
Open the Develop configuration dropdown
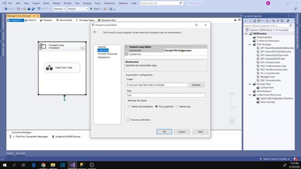point(59,9)
